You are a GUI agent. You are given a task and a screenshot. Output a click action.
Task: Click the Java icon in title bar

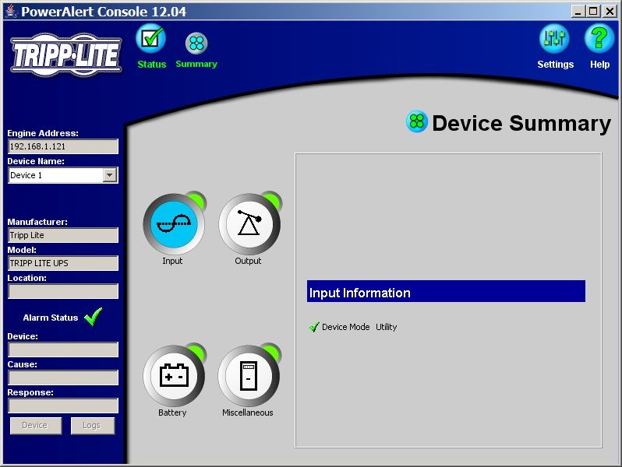click(11, 11)
